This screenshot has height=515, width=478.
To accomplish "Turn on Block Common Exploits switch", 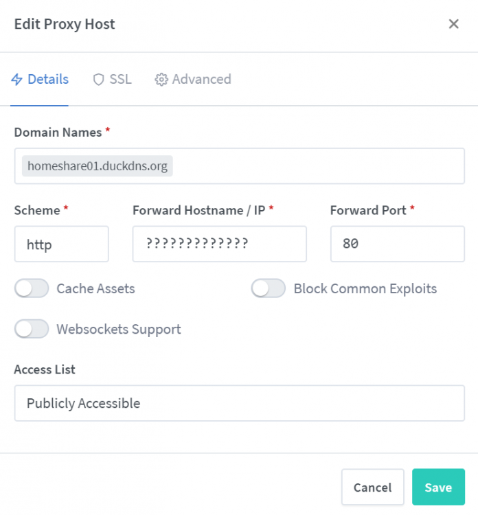I will (x=269, y=288).
